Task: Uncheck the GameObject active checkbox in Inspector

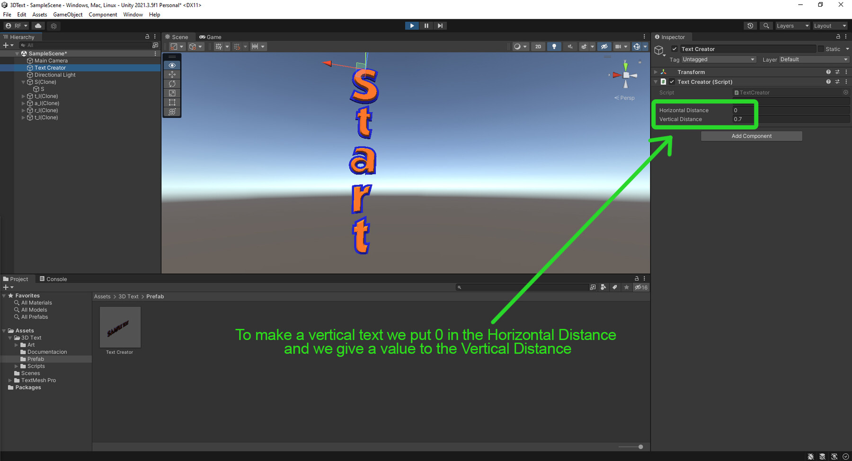Action: tap(674, 49)
